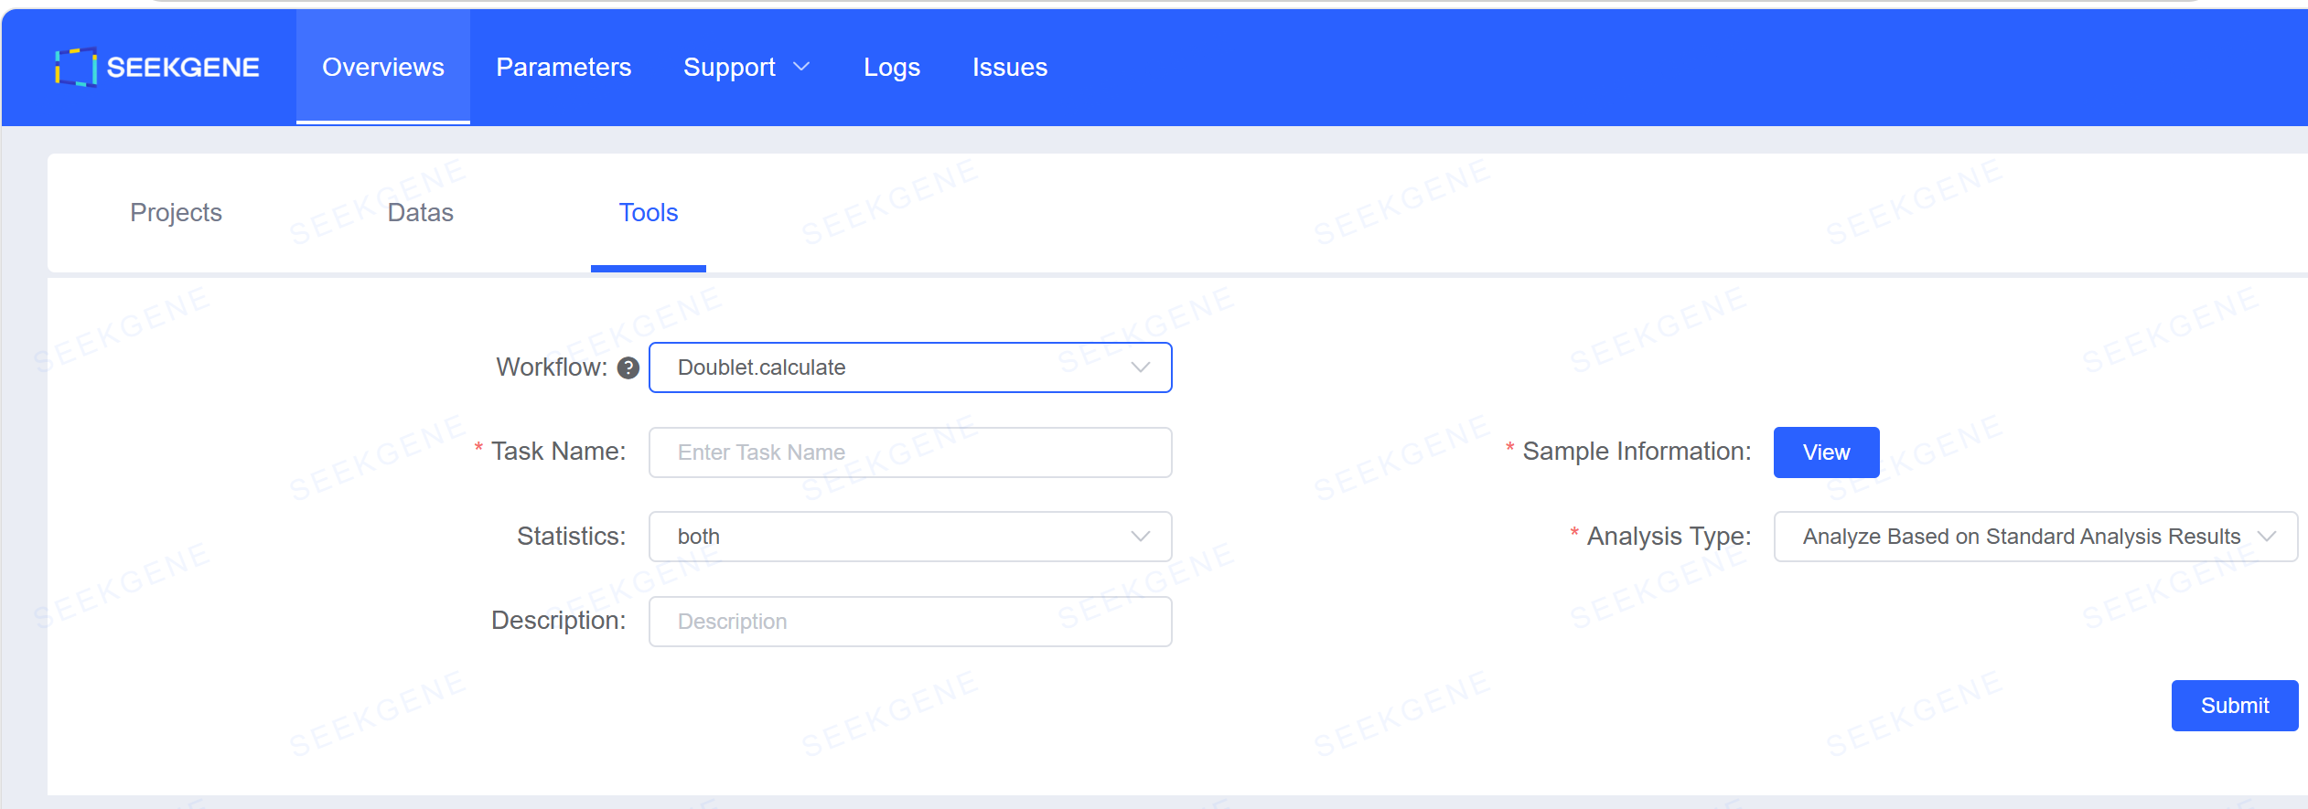View the Sample Information

tap(1826, 452)
